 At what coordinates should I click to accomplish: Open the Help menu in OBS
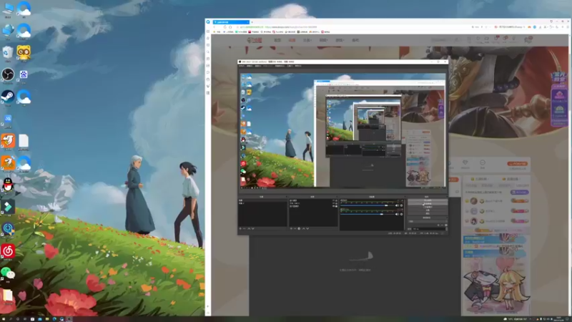[298, 66]
